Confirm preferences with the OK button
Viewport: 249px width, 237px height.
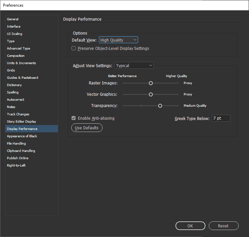tap(190, 226)
